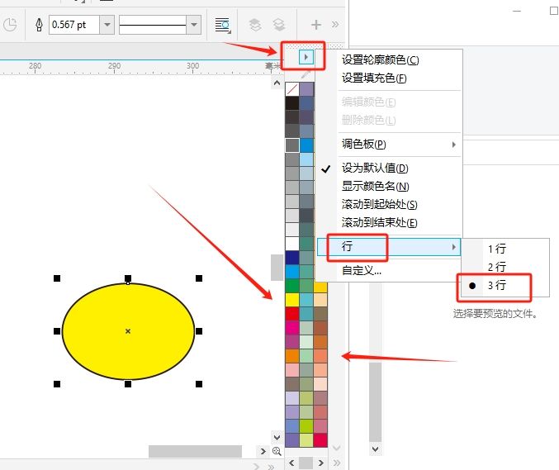Select the 1 行 option
559x470 pixels.
point(496,249)
